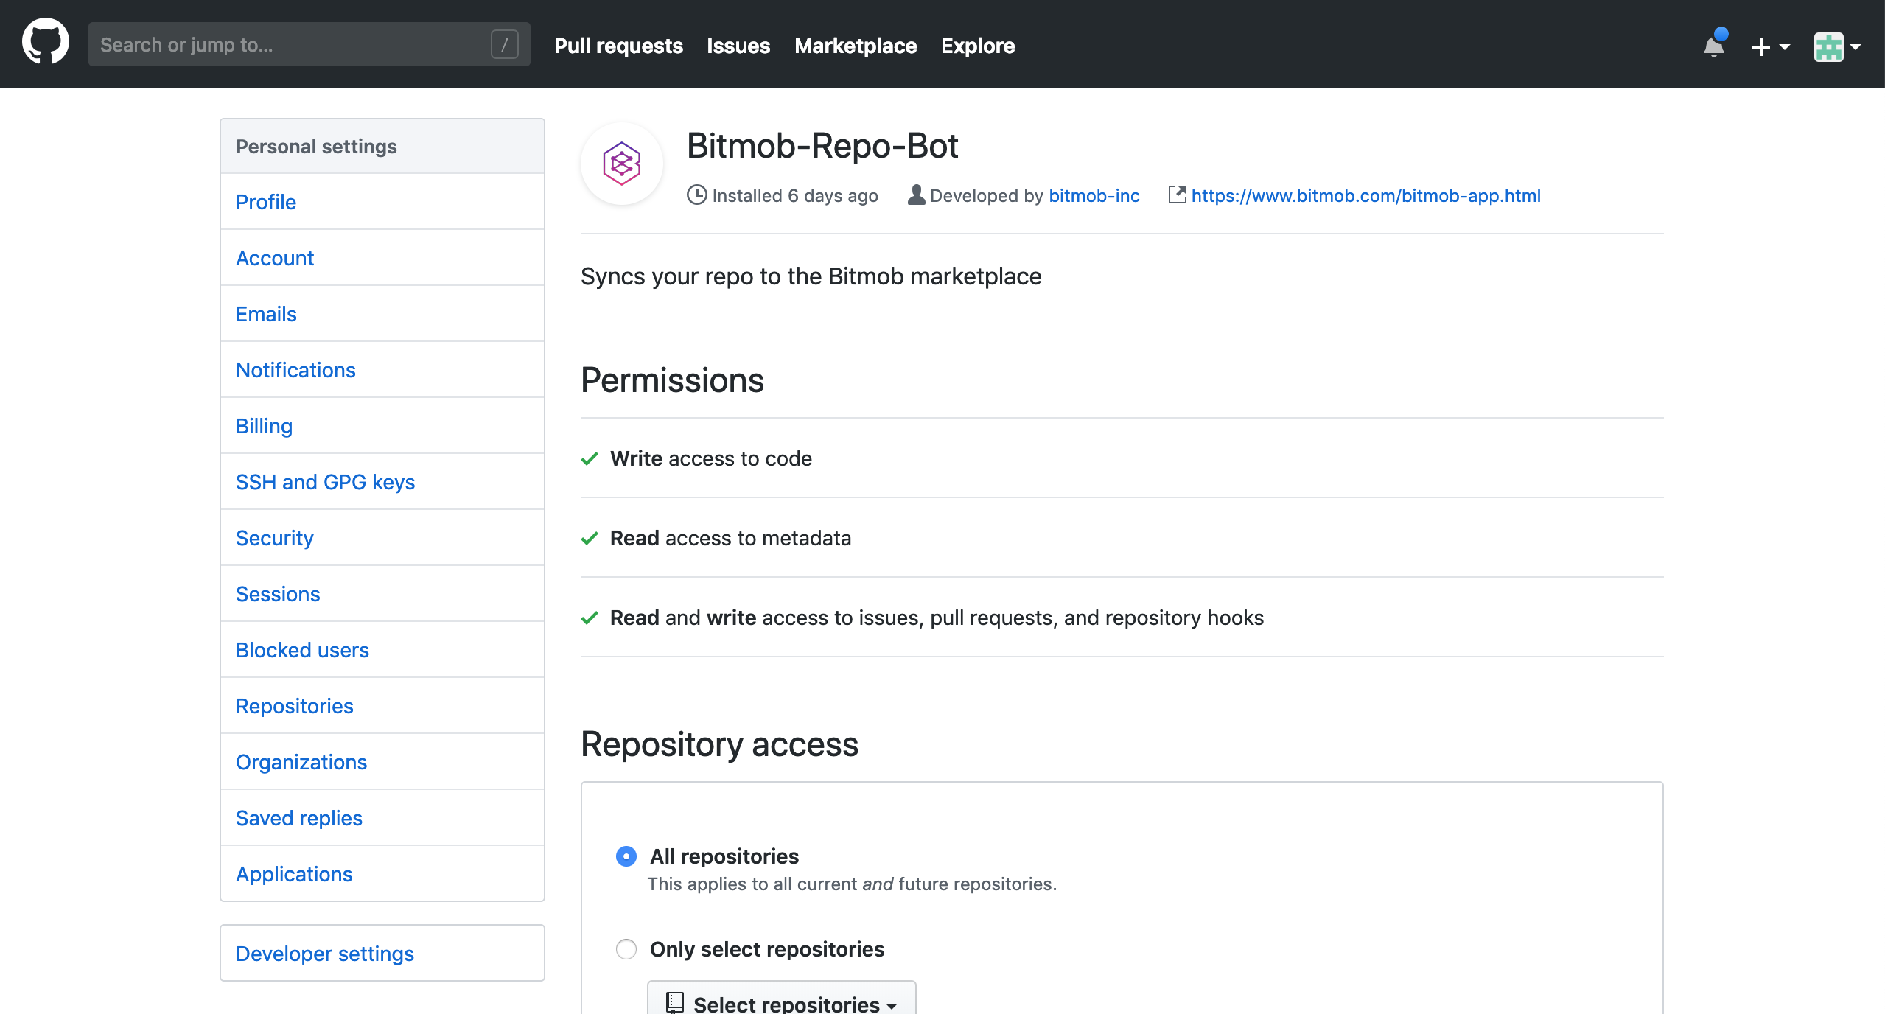Image resolution: width=1885 pixels, height=1014 pixels.
Task: Visit the bitmob-inc developer profile link
Action: pos(1094,195)
